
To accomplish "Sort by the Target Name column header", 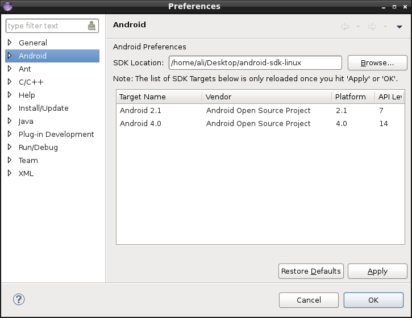I will [x=159, y=97].
